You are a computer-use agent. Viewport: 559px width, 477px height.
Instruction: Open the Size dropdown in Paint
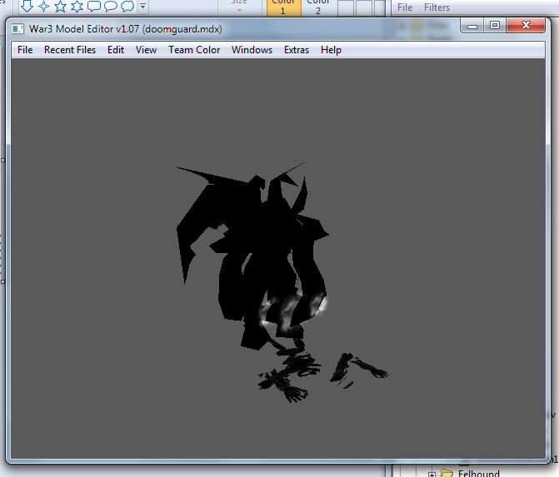coord(239,7)
